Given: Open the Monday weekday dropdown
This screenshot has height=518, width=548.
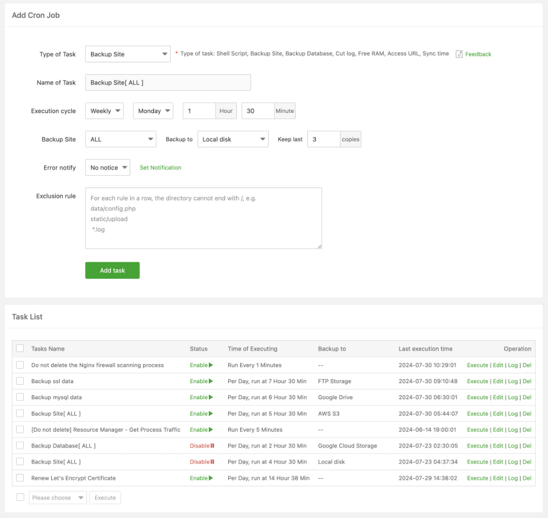Looking at the screenshot, I should click(153, 111).
